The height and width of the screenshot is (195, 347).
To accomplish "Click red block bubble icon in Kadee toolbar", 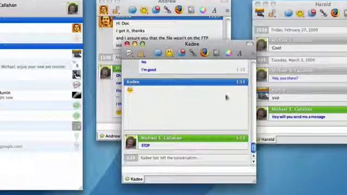I will 181,53.
